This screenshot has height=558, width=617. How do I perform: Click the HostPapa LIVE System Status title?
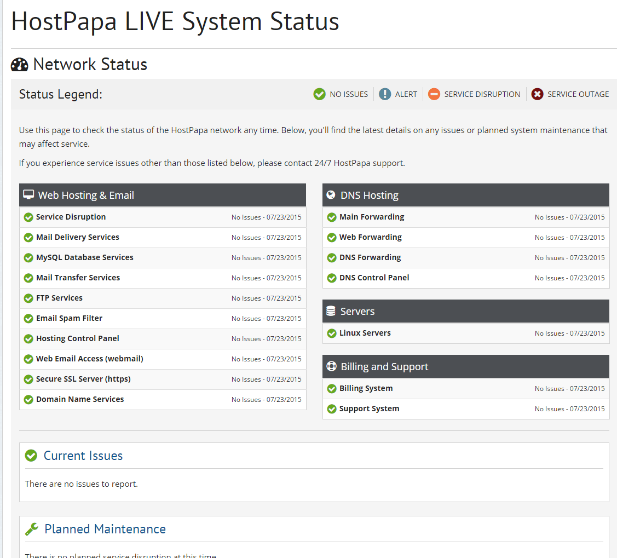point(175,21)
